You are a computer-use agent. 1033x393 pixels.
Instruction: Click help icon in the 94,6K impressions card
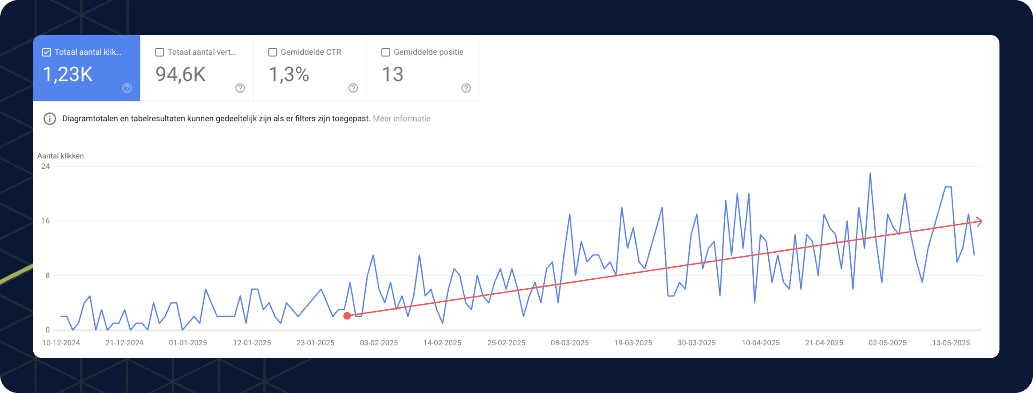240,88
